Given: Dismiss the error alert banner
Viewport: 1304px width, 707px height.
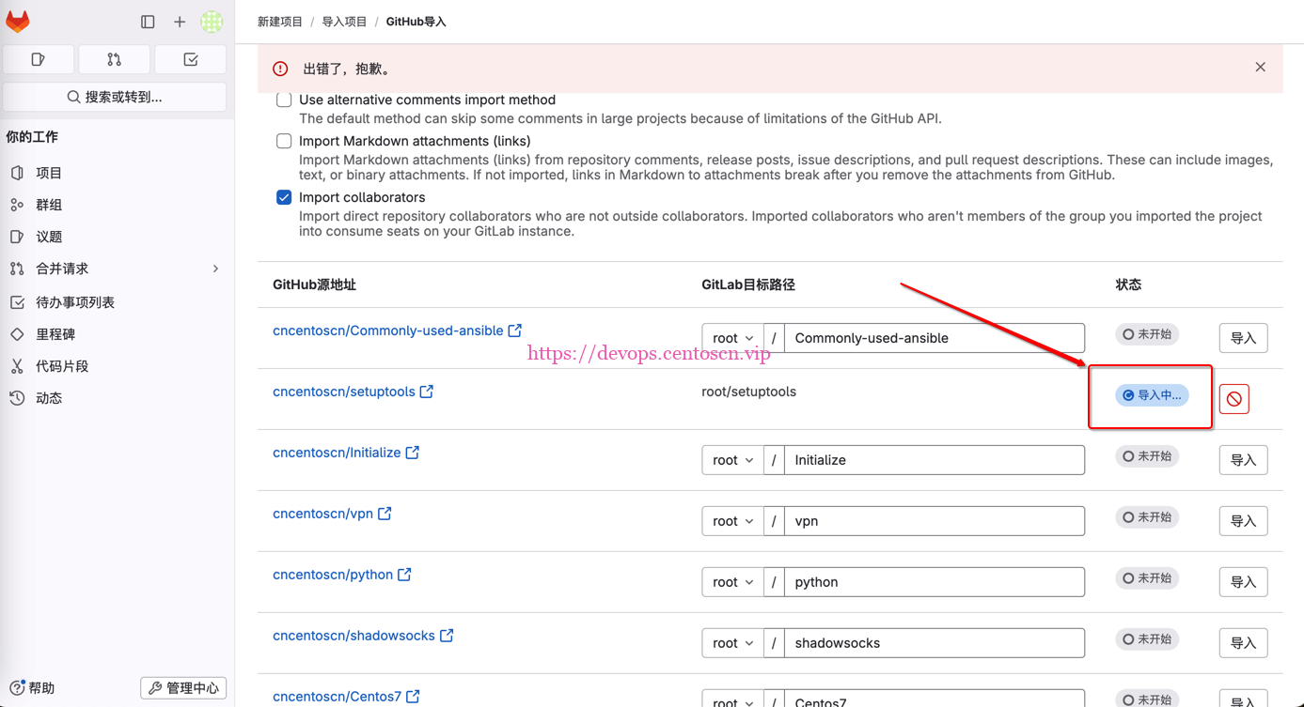Looking at the screenshot, I should click(x=1260, y=68).
